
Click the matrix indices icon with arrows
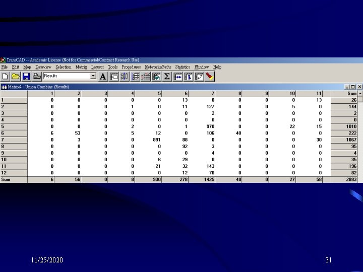pyautogui.click(x=125, y=77)
